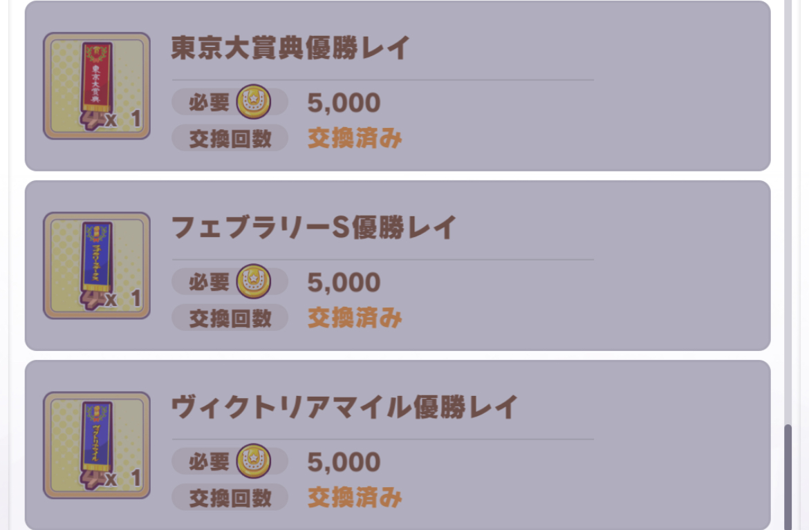The width and height of the screenshot is (809, 530).
Task: Click the 交換回数 label in the フェブラリーS優勝レイ card
Action: [x=230, y=318]
